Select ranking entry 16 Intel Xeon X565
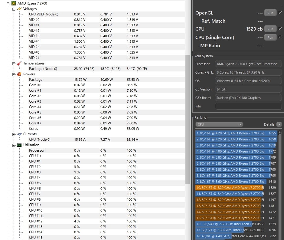The width and height of the screenshot is (284, 240). pos(236,224)
